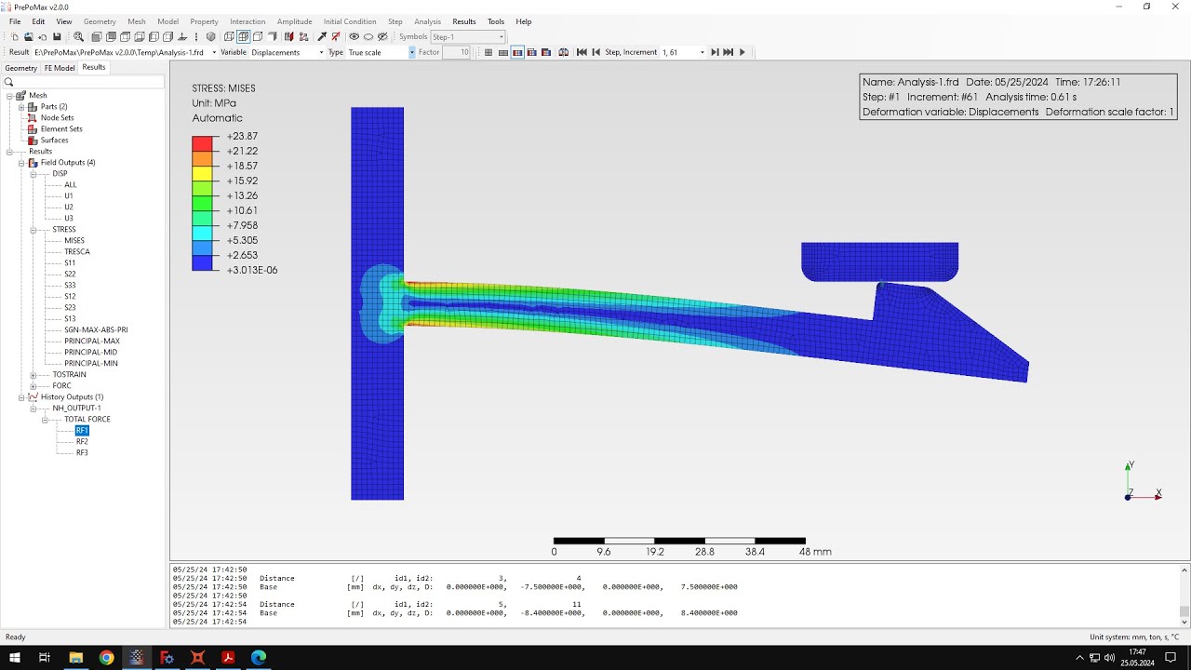Step to the previous increment
Screen dimensions: 1191x670
coord(596,52)
